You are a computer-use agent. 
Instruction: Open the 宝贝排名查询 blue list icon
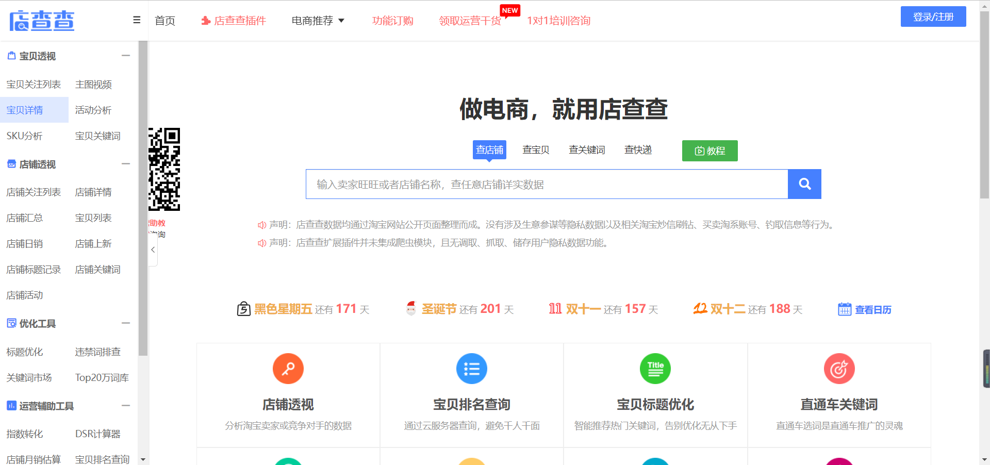tap(472, 369)
